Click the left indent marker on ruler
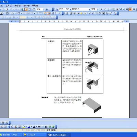This screenshot has height=137, width=137. pyautogui.click(x=20, y=22)
